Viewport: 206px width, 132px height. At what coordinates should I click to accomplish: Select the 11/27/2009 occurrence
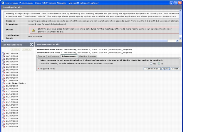pyautogui.click(x=12, y=121)
